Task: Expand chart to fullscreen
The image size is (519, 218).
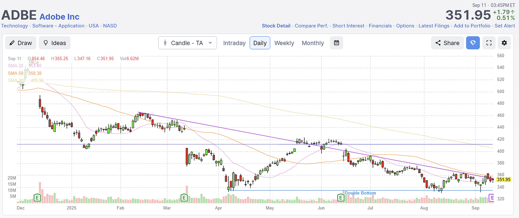Action: pyautogui.click(x=489, y=43)
